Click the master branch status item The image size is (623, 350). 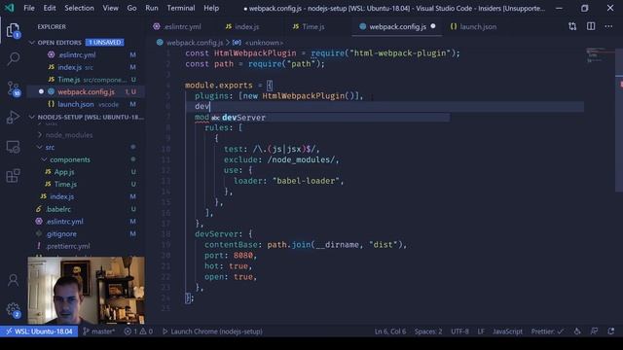[99, 332]
